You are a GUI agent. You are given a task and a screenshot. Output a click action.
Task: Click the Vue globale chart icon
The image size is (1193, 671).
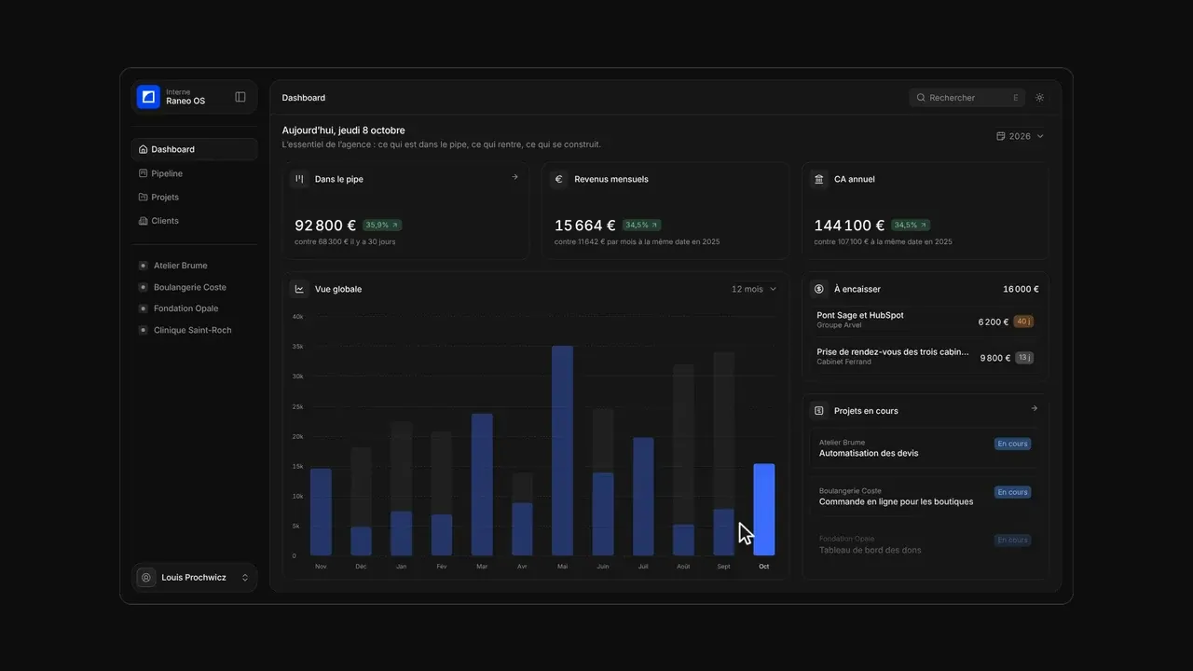point(299,289)
